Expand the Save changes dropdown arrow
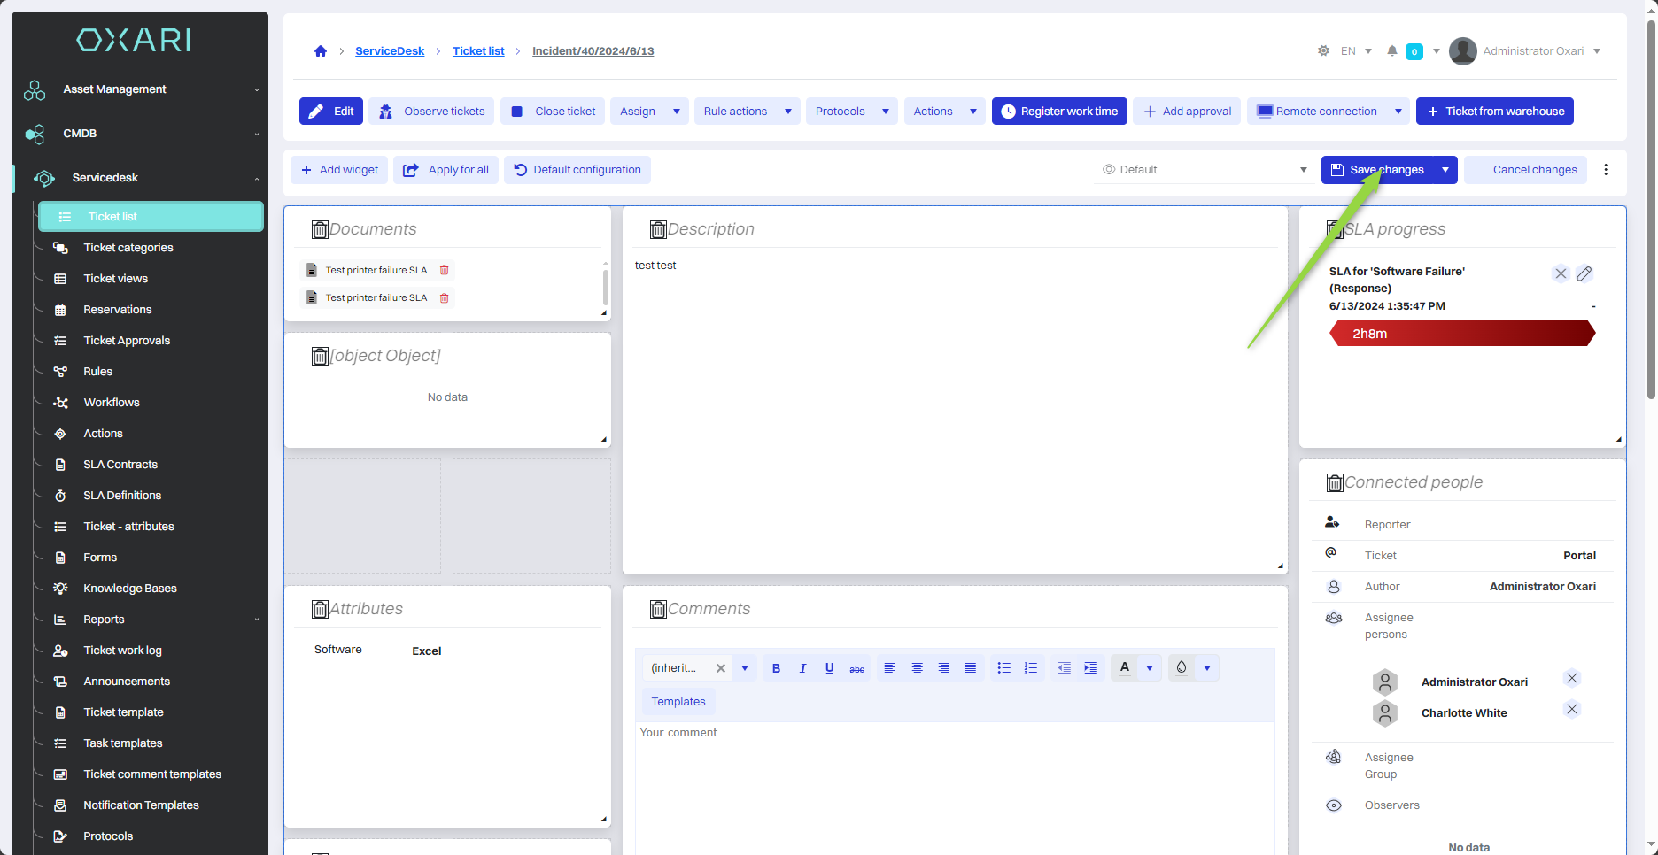Screen dimensions: 1658x855 pyautogui.click(x=1445, y=170)
